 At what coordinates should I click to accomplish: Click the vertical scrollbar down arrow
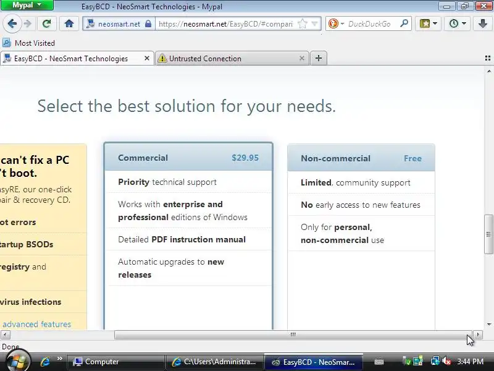point(488,325)
